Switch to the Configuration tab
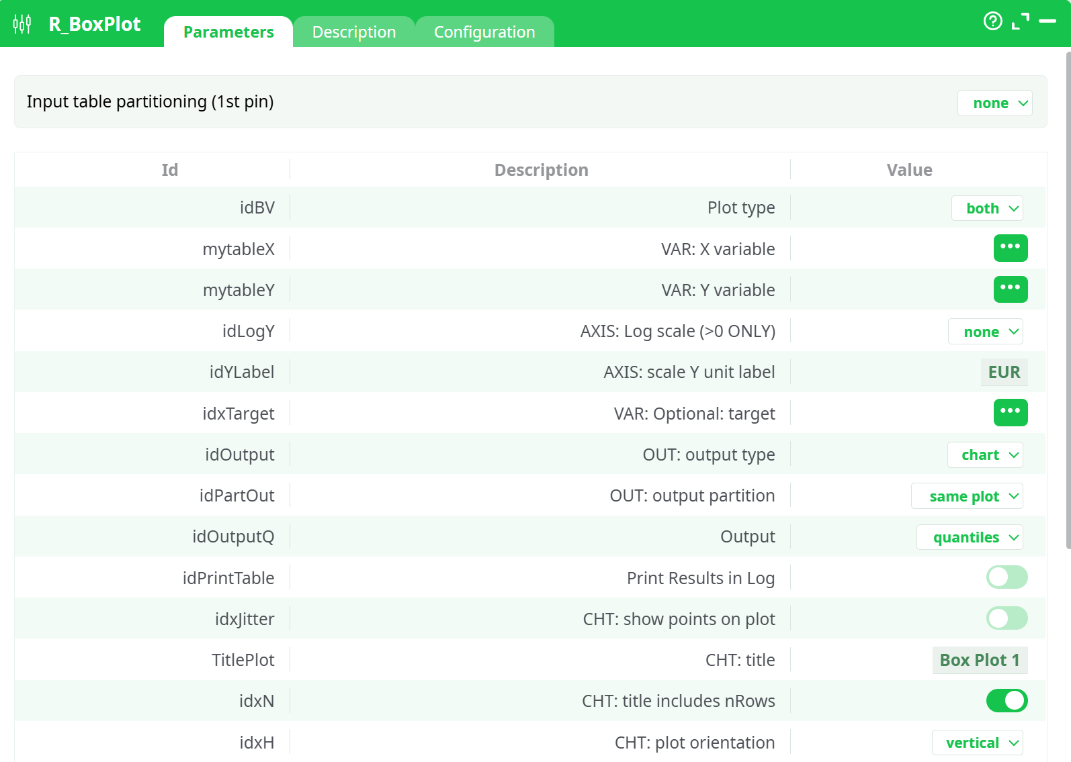The image size is (1071, 762). click(484, 32)
